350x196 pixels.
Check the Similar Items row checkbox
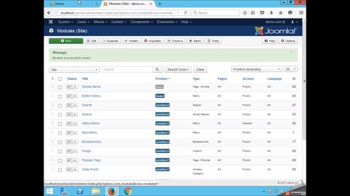[60, 87]
